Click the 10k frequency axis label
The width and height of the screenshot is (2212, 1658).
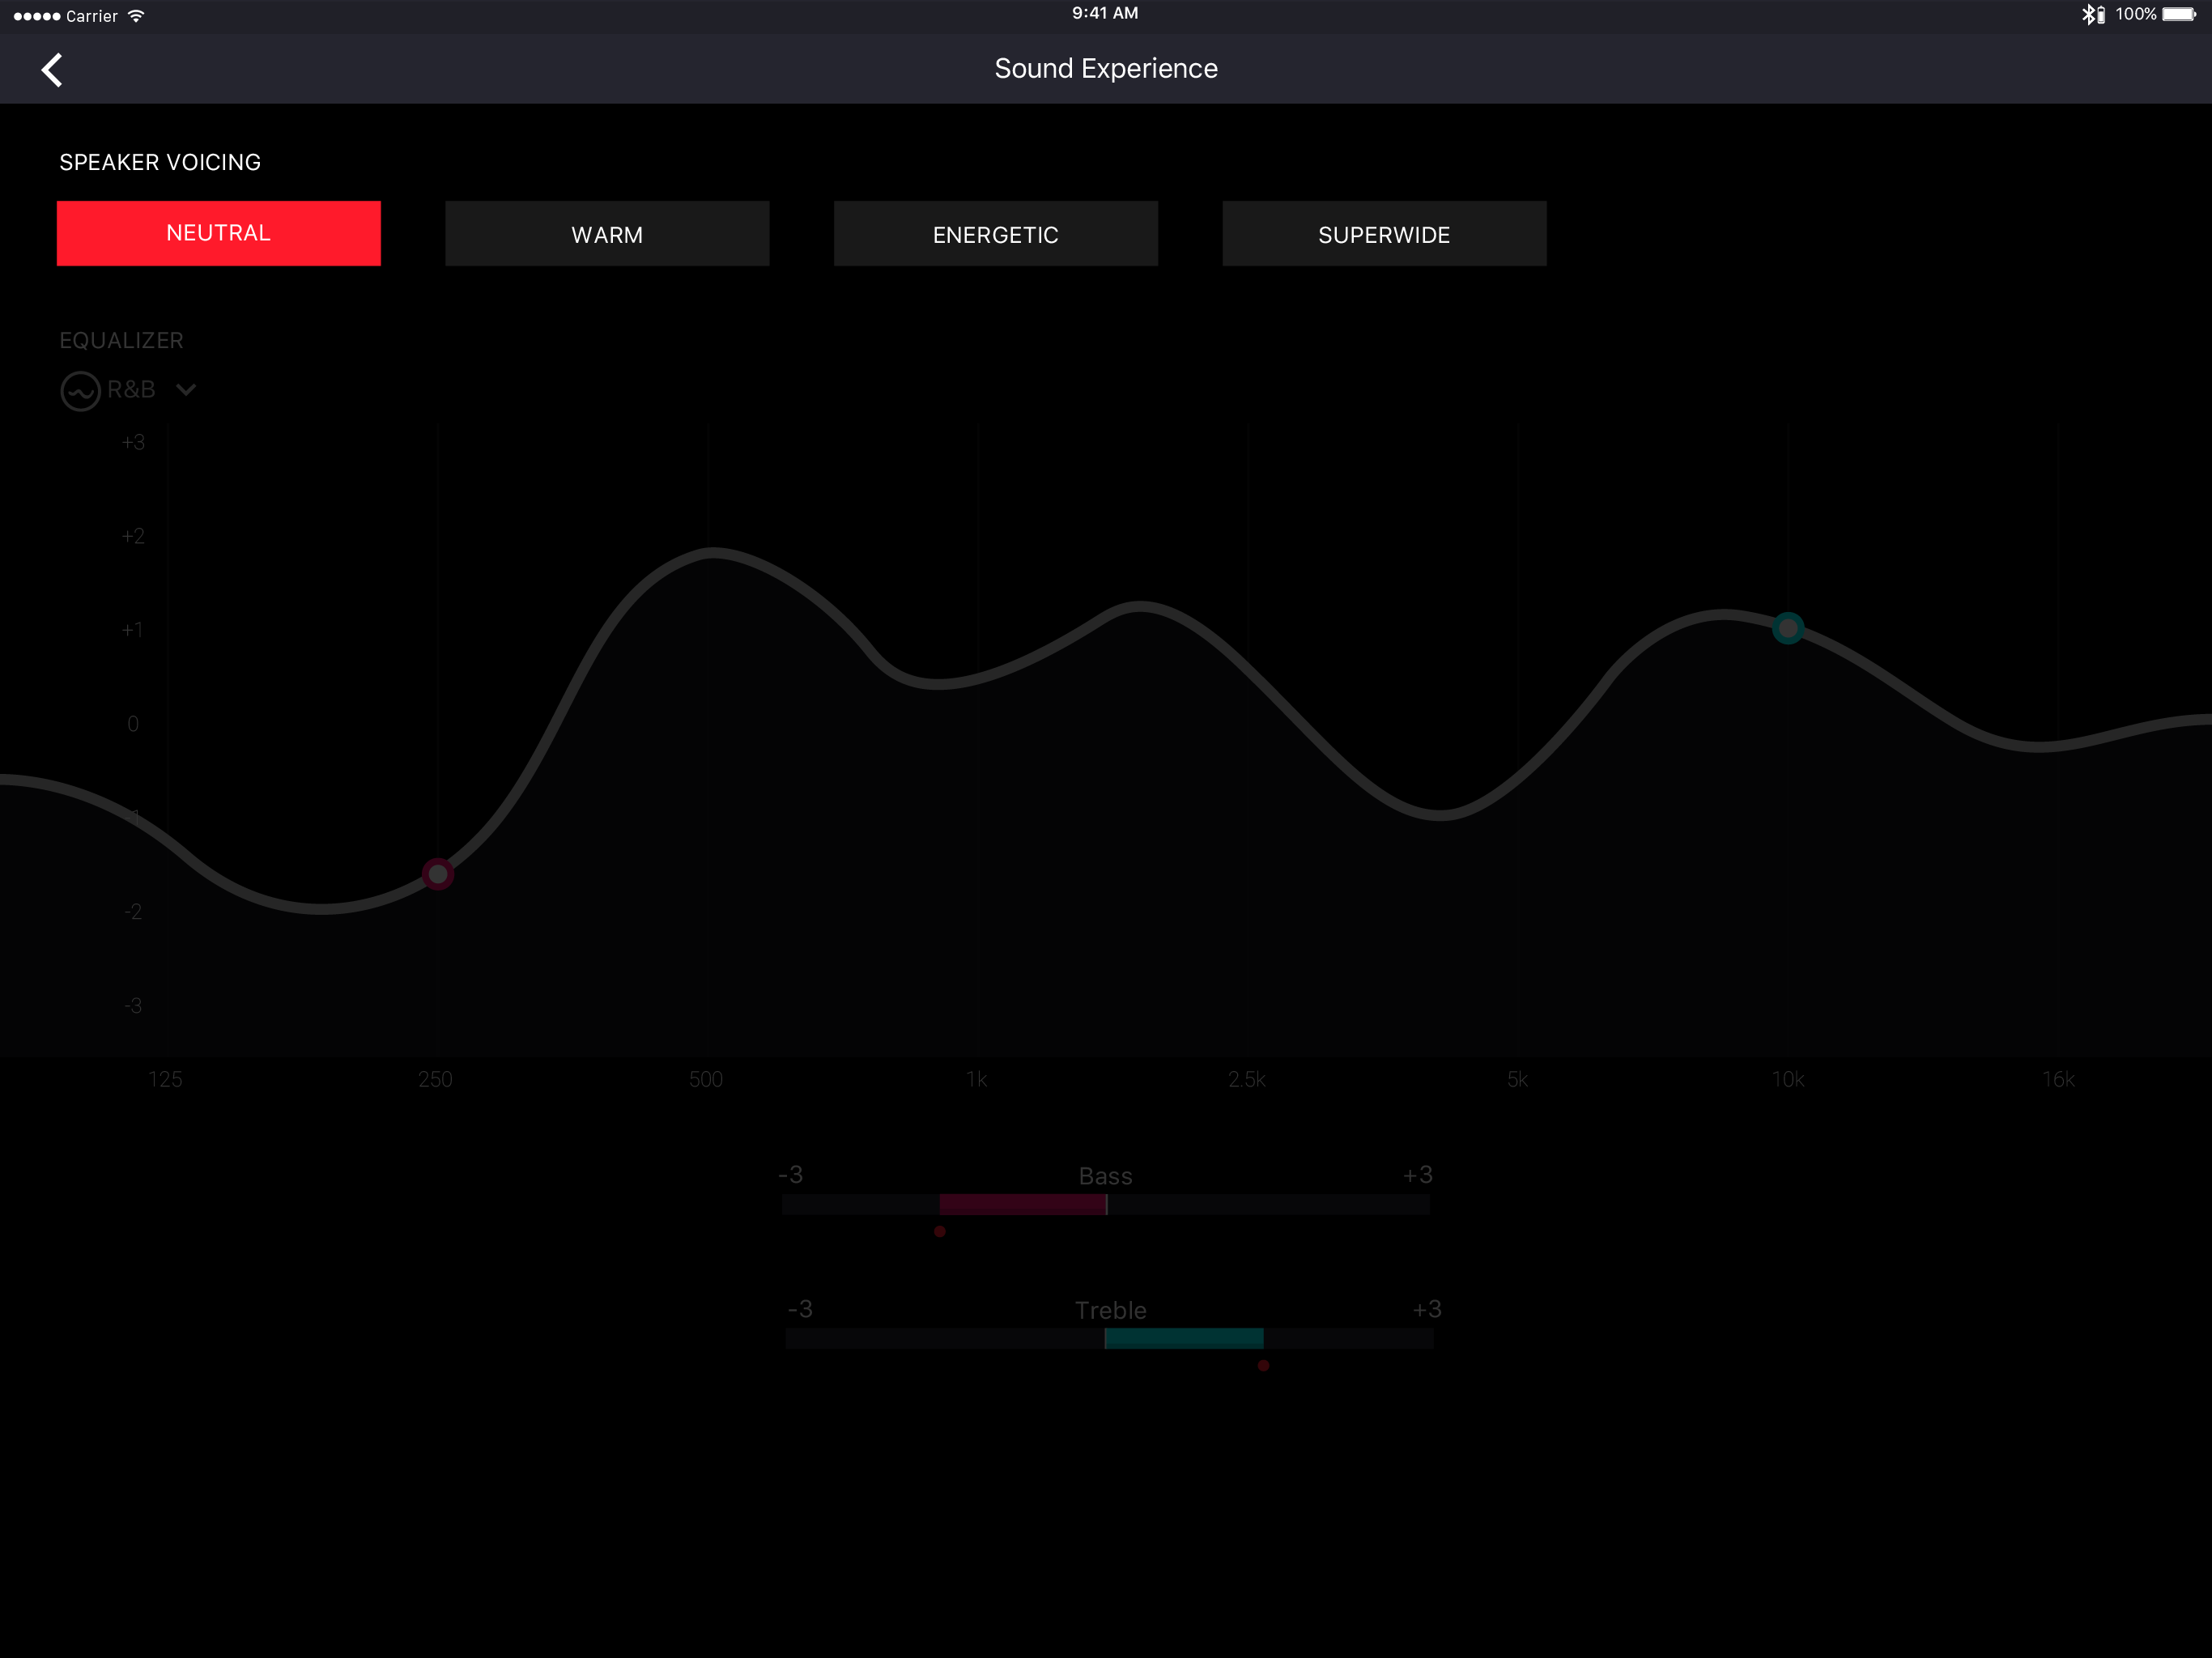pos(1787,1079)
